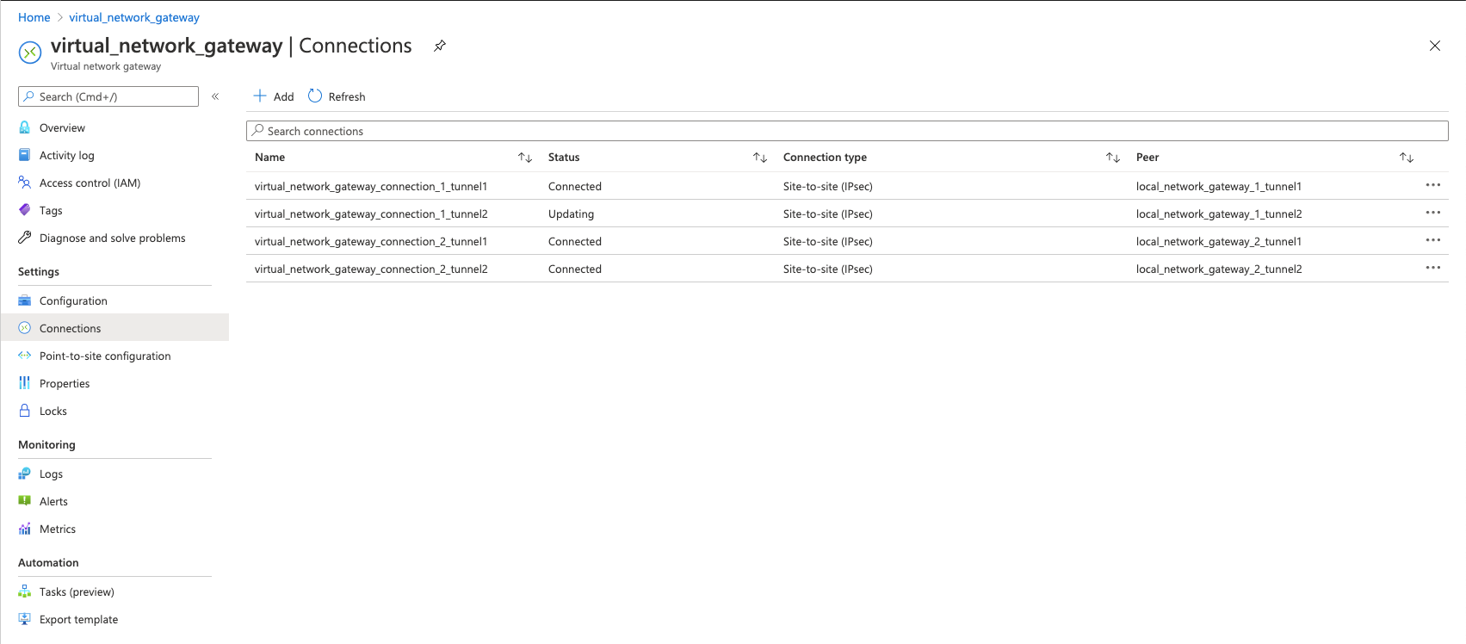The image size is (1466, 644).
Task: Click the Point-to-site configuration icon
Action: pos(25,356)
